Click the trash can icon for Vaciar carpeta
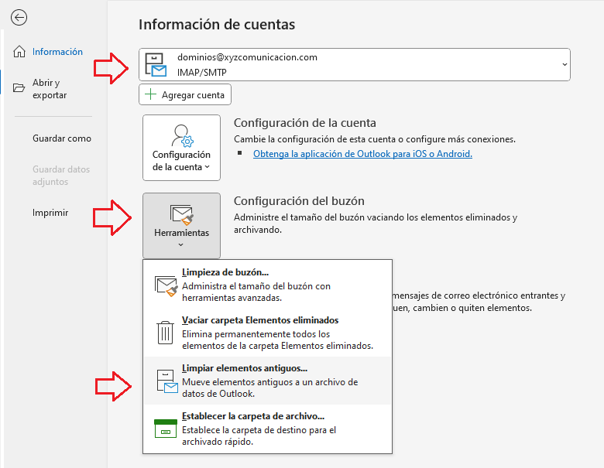The image size is (604, 468). (166, 333)
